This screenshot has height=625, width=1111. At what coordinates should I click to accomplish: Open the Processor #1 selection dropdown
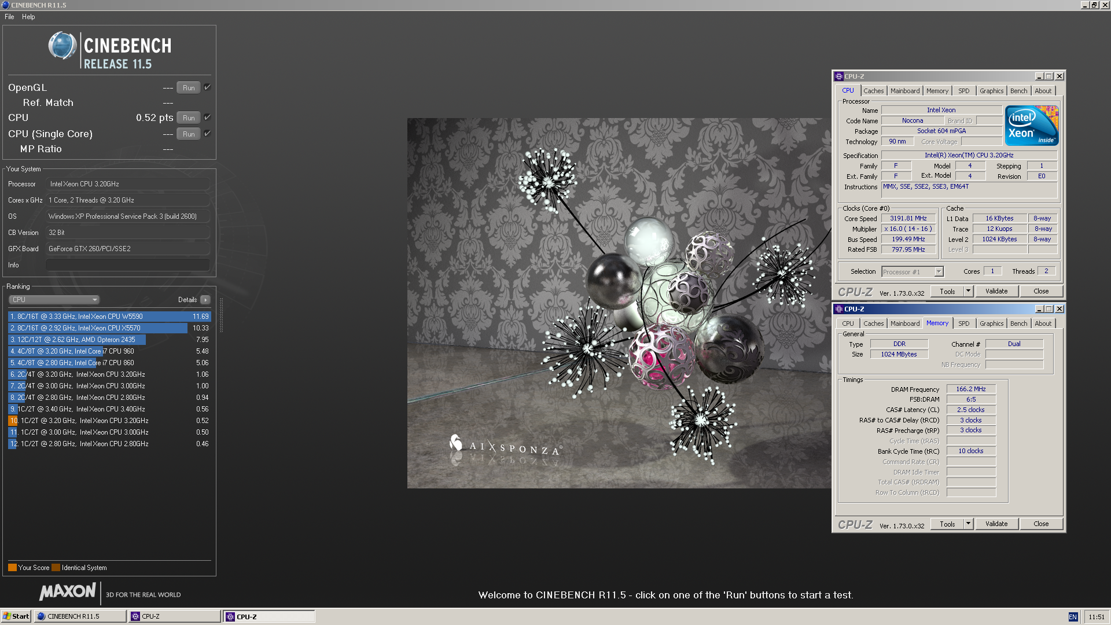(913, 271)
